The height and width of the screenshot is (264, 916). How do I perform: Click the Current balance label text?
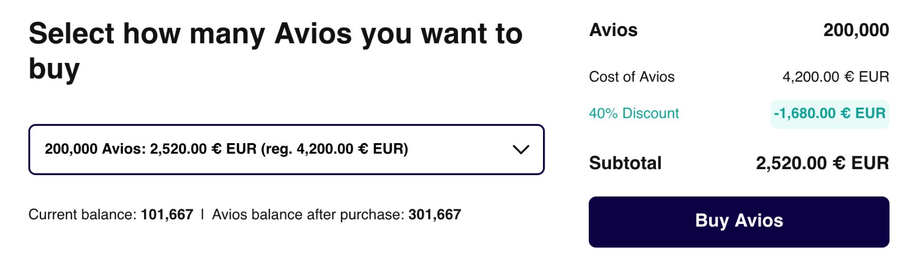point(82,215)
